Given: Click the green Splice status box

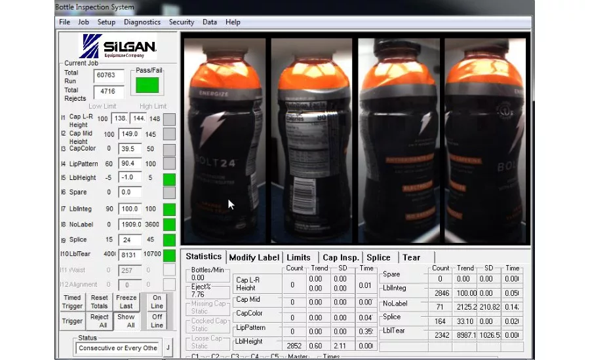Looking at the screenshot, I should point(169,240).
